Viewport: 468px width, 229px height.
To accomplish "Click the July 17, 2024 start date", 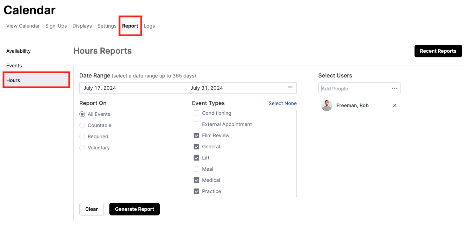I will 100,88.
